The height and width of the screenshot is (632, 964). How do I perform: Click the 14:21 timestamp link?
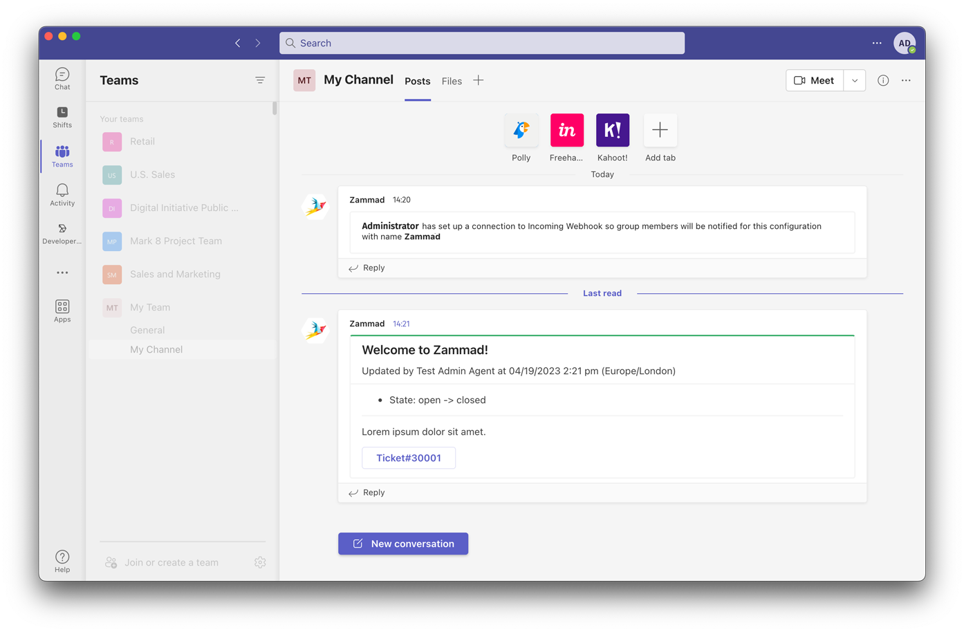tap(401, 324)
